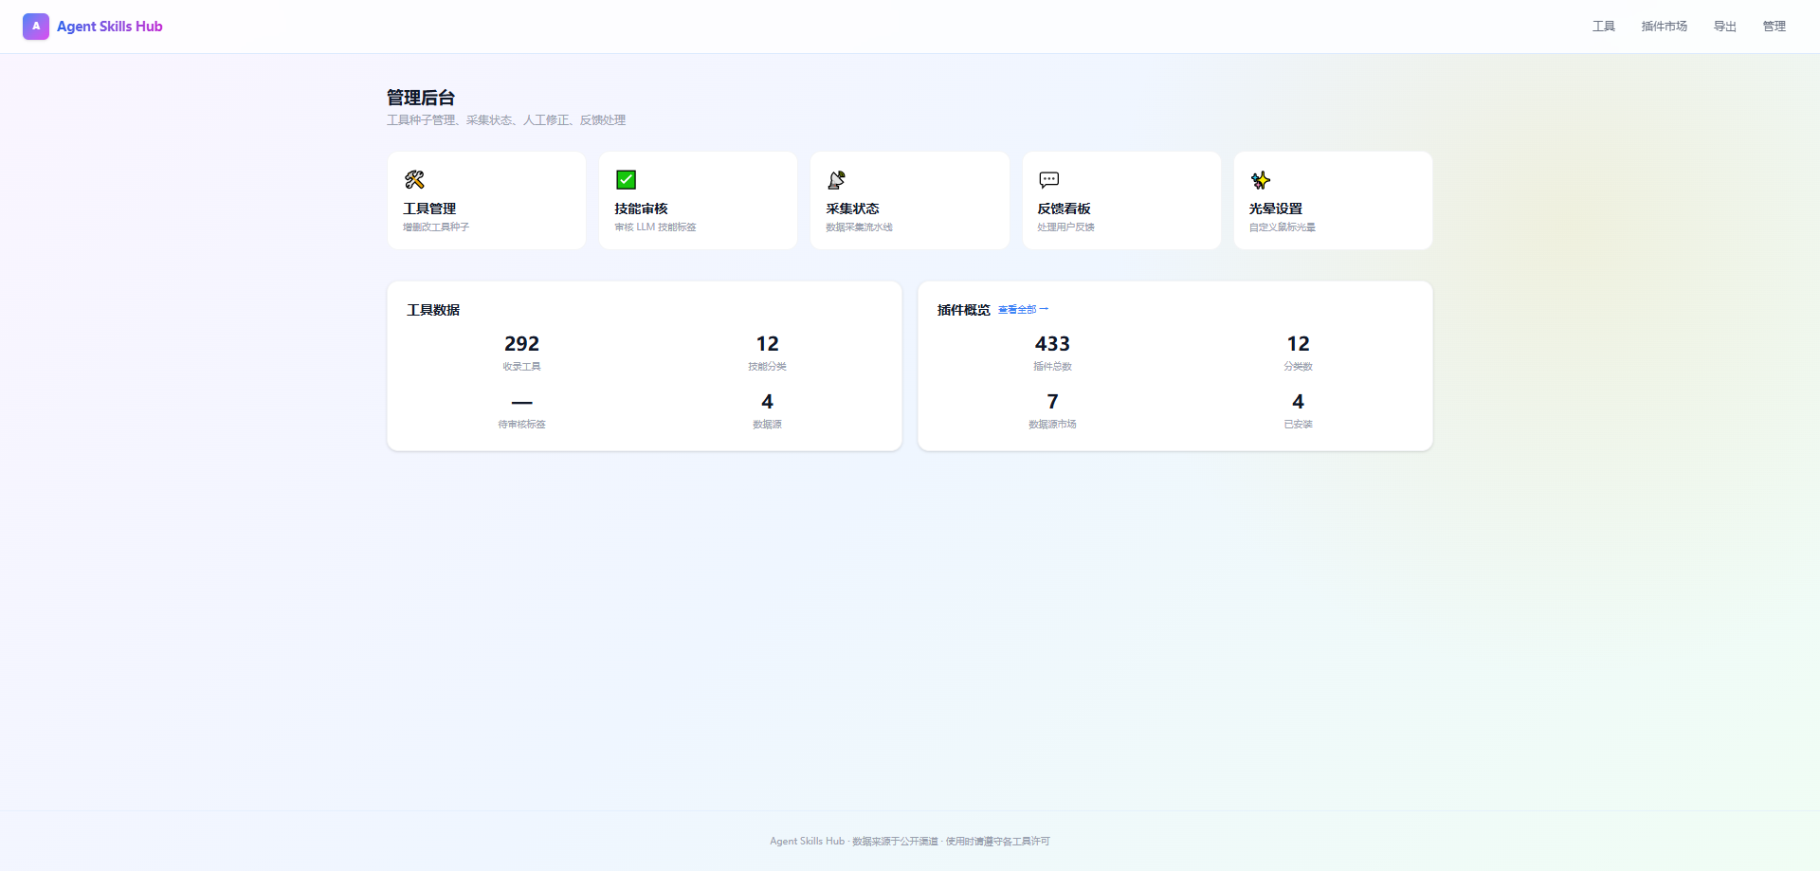Image resolution: width=1820 pixels, height=871 pixels.
Task: Follow the 查看全部 link in 插件概览
Action: click(1023, 310)
